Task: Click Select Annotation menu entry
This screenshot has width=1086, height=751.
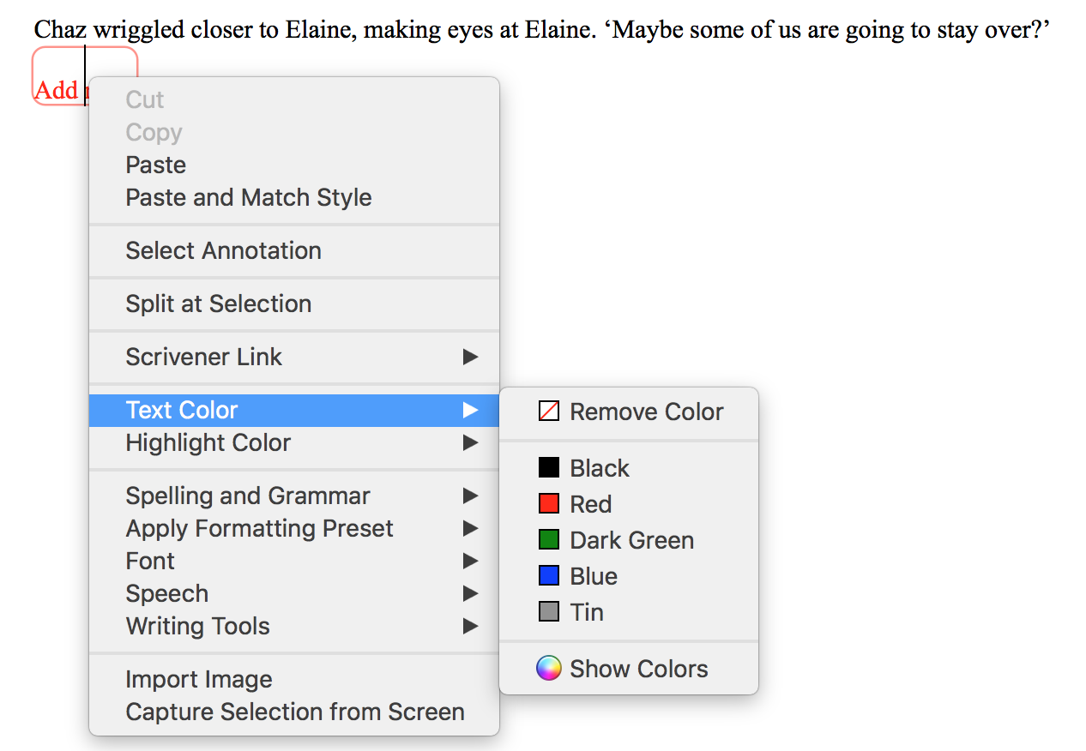Action: pos(223,250)
